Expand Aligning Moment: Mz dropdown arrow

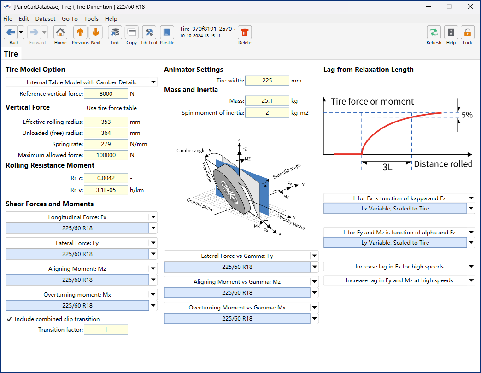(153, 268)
